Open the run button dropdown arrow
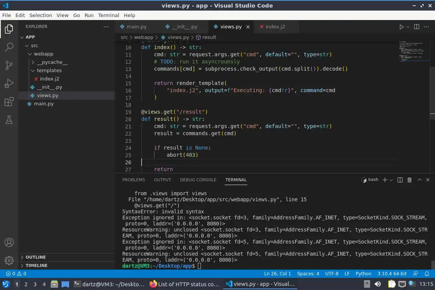Image resolution: width=435 pixels, height=290 pixels. point(407,27)
